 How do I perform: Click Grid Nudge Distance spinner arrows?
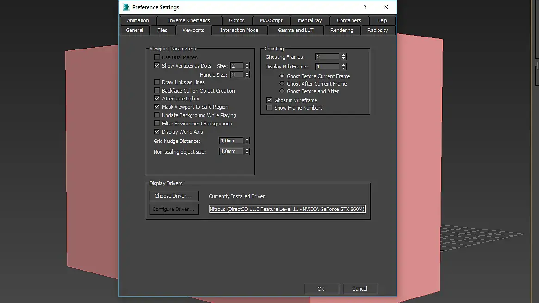click(247, 141)
